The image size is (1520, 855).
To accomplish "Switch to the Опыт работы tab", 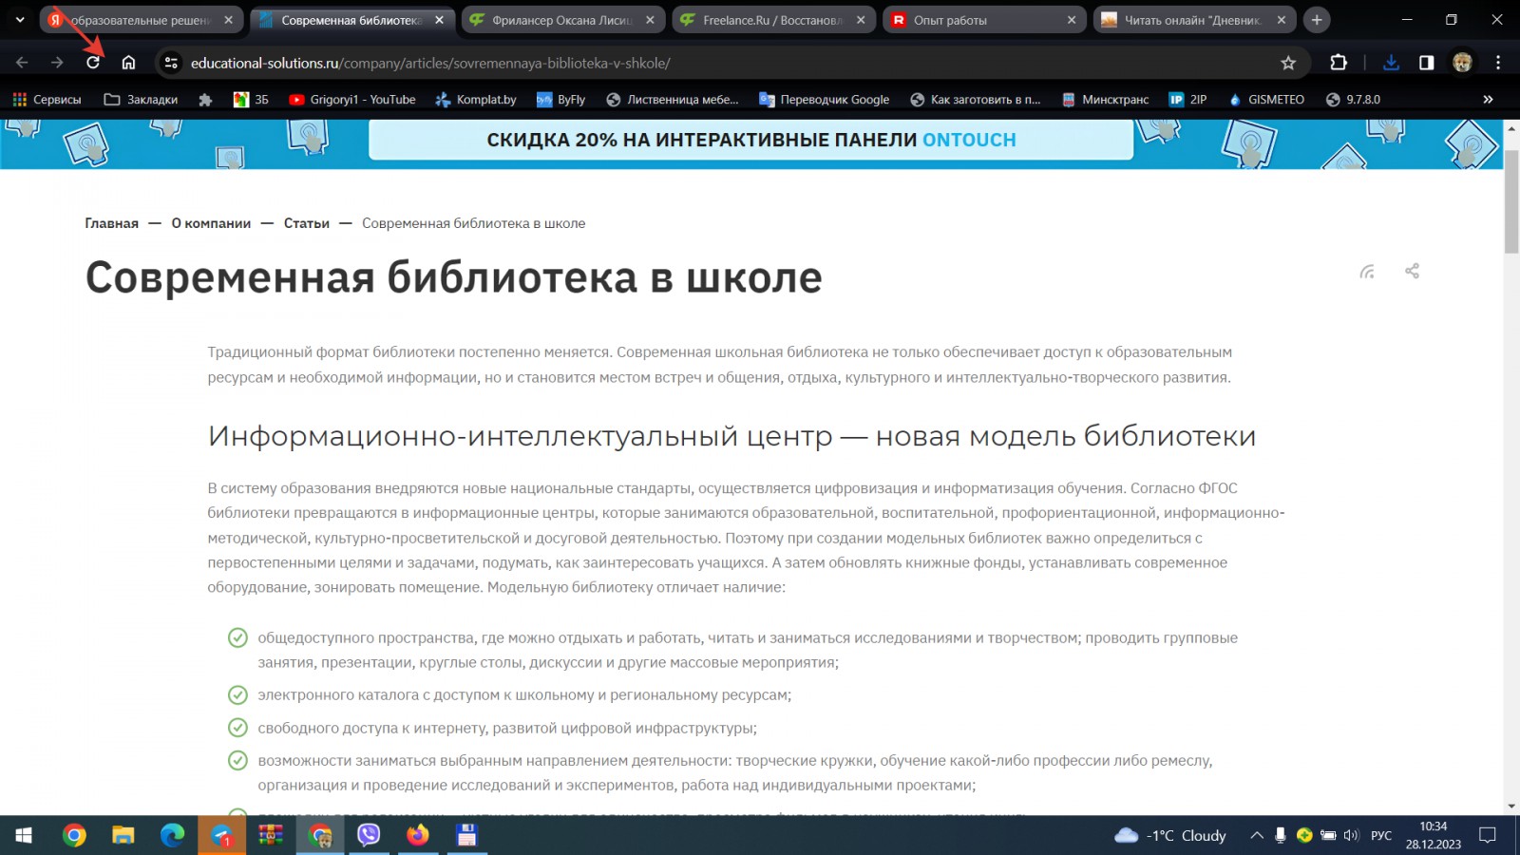I will click(984, 20).
